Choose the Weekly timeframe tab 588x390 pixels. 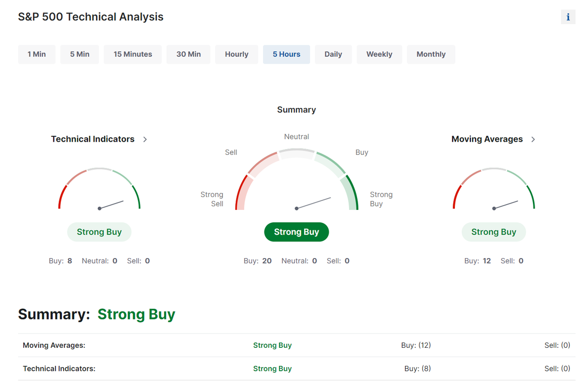pos(379,54)
